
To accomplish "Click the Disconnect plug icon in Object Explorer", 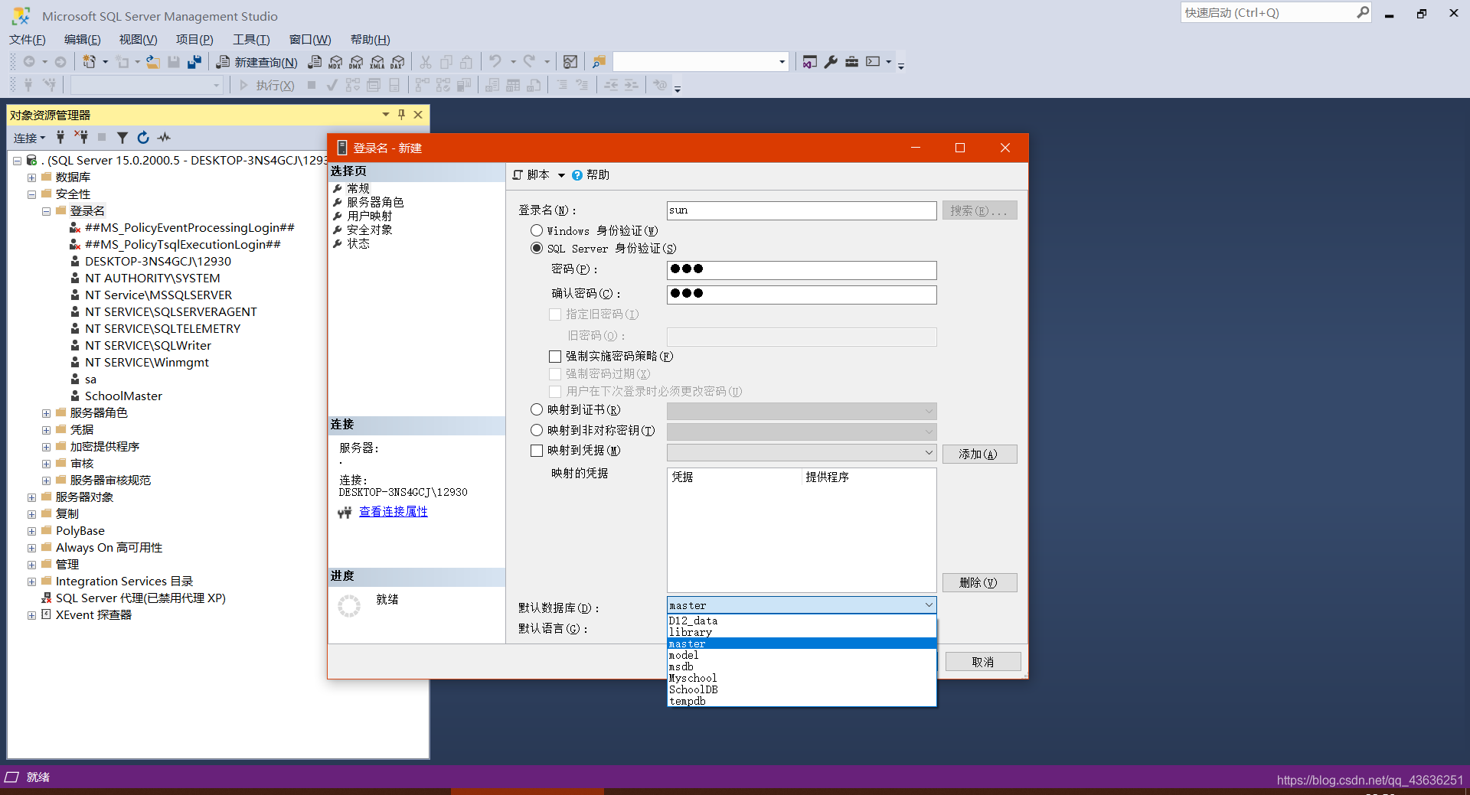I will tap(81, 138).
